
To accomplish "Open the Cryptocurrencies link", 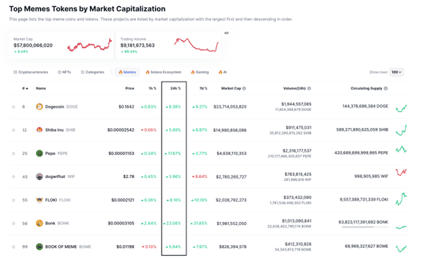I will point(30,72).
